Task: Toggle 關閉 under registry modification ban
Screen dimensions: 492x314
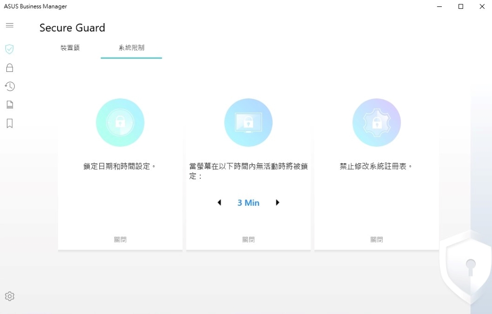Action: tap(376, 240)
